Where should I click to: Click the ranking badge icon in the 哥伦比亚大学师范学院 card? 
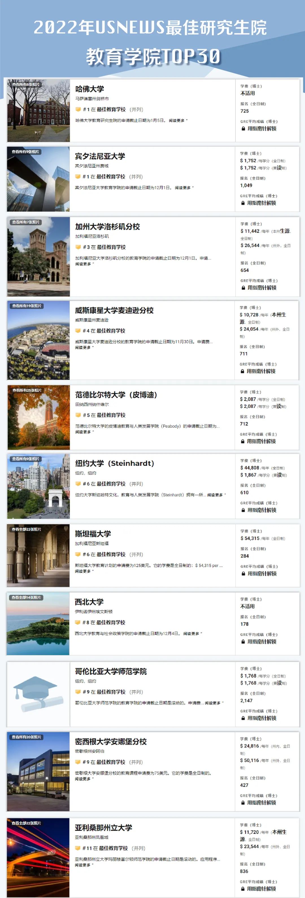tap(78, 692)
